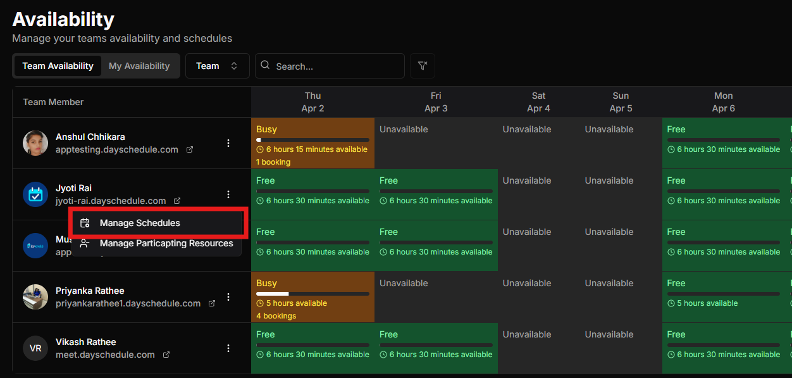792x378 pixels.
Task: Open Vikash Rathee's three-dot options menu
Action: (x=228, y=348)
